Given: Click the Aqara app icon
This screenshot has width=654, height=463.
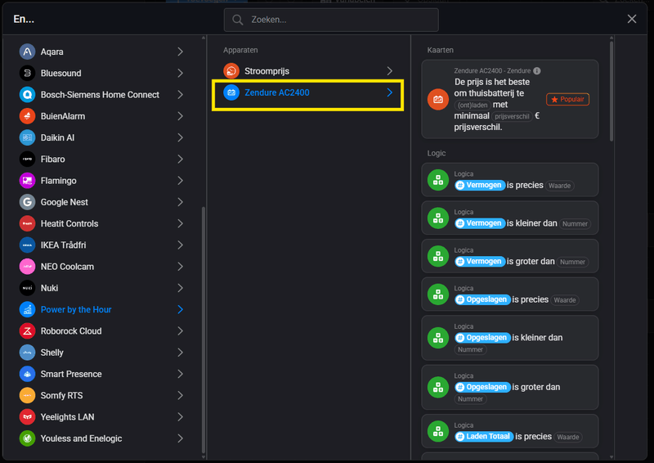Looking at the screenshot, I should click(x=27, y=52).
